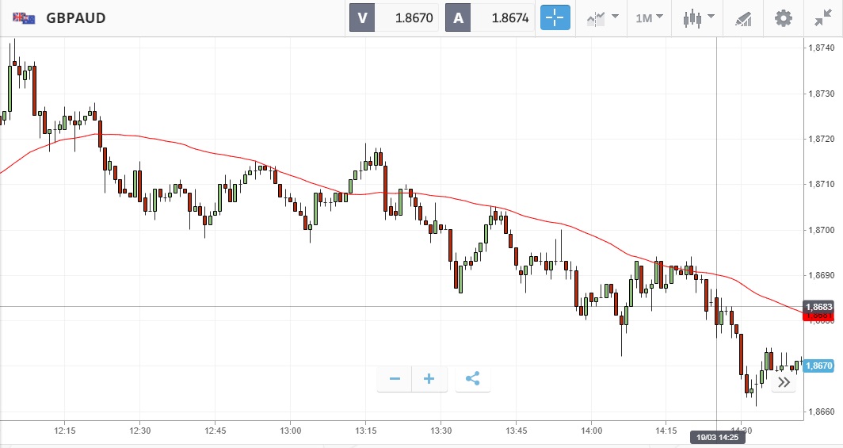Click the GBPAUD symbol name
843x448 pixels.
coord(76,17)
